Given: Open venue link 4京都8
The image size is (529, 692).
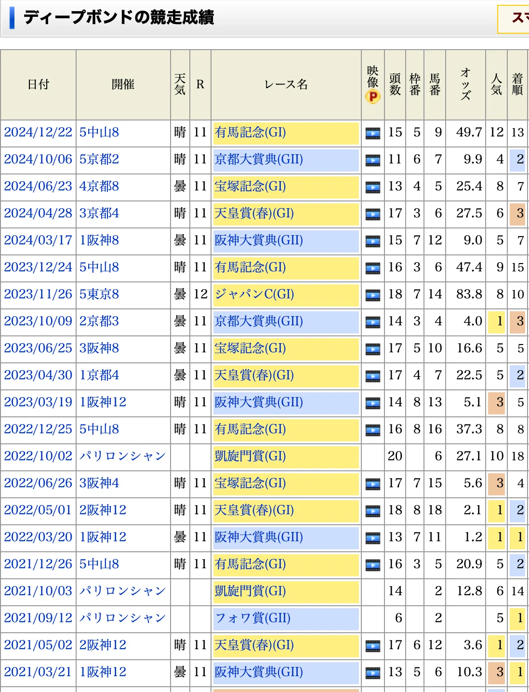Looking at the screenshot, I should [x=99, y=186].
